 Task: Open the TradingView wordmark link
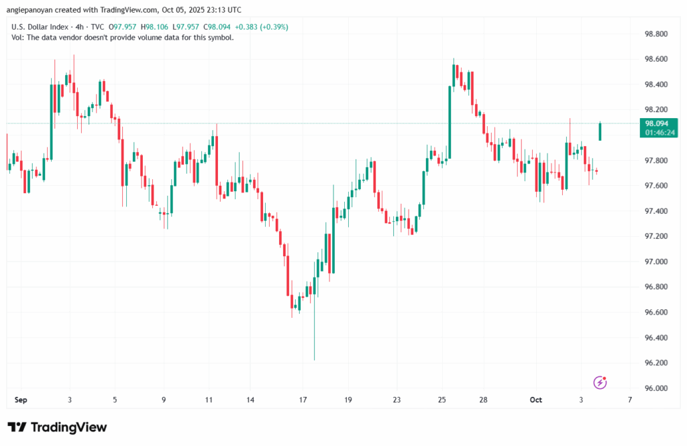[68, 427]
